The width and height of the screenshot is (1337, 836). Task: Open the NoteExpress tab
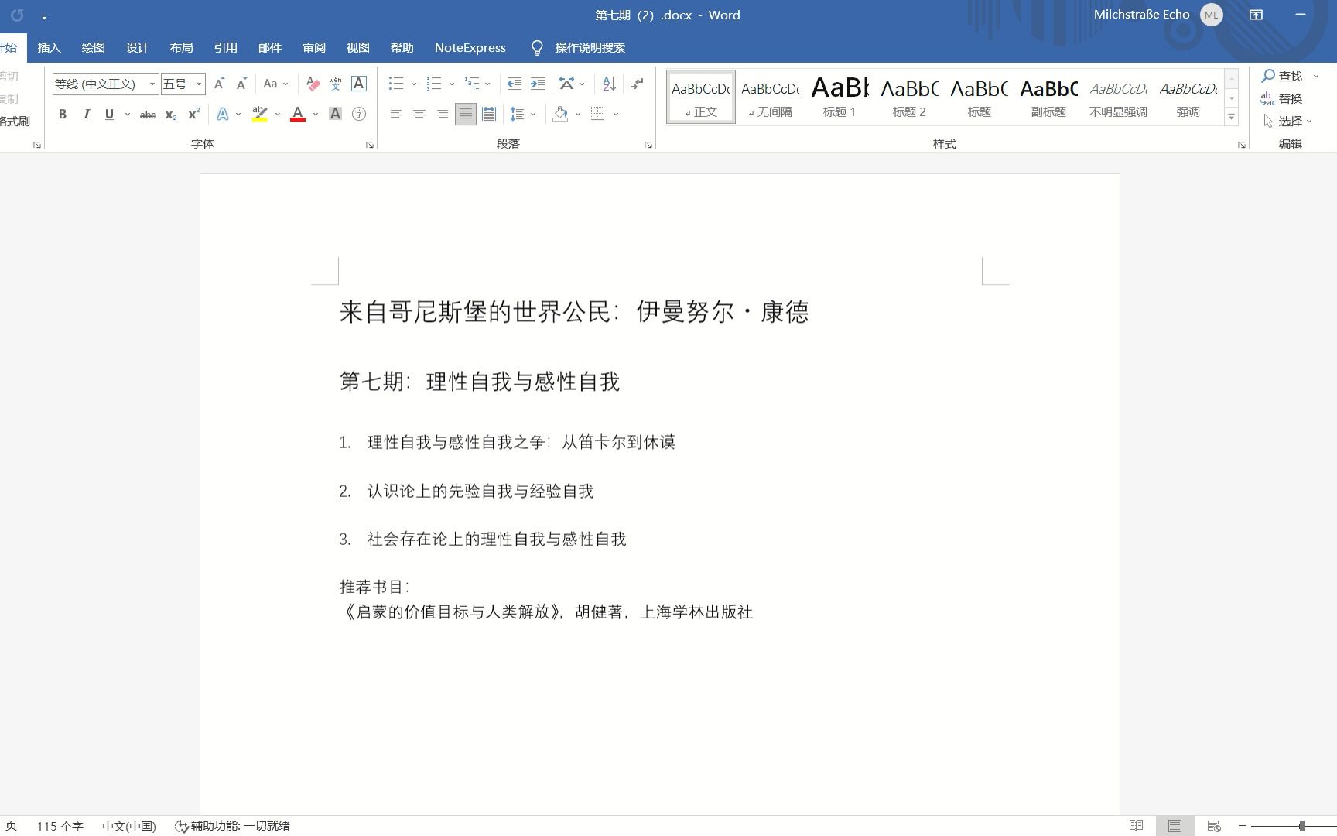(x=470, y=48)
